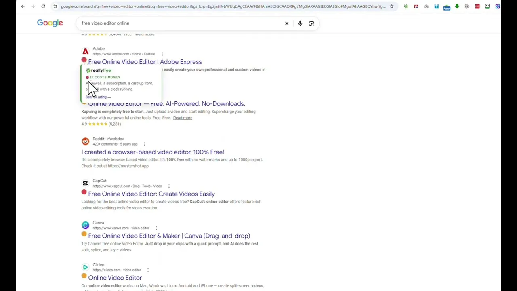
Task: Click Read more in Kapwing snippet
Action: pyautogui.click(x=183, y=118)
